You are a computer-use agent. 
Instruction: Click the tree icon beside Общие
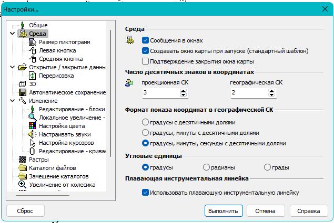[23, 25]
